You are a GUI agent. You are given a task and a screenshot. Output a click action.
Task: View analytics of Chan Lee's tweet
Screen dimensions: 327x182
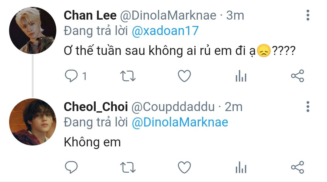point(241,76)
